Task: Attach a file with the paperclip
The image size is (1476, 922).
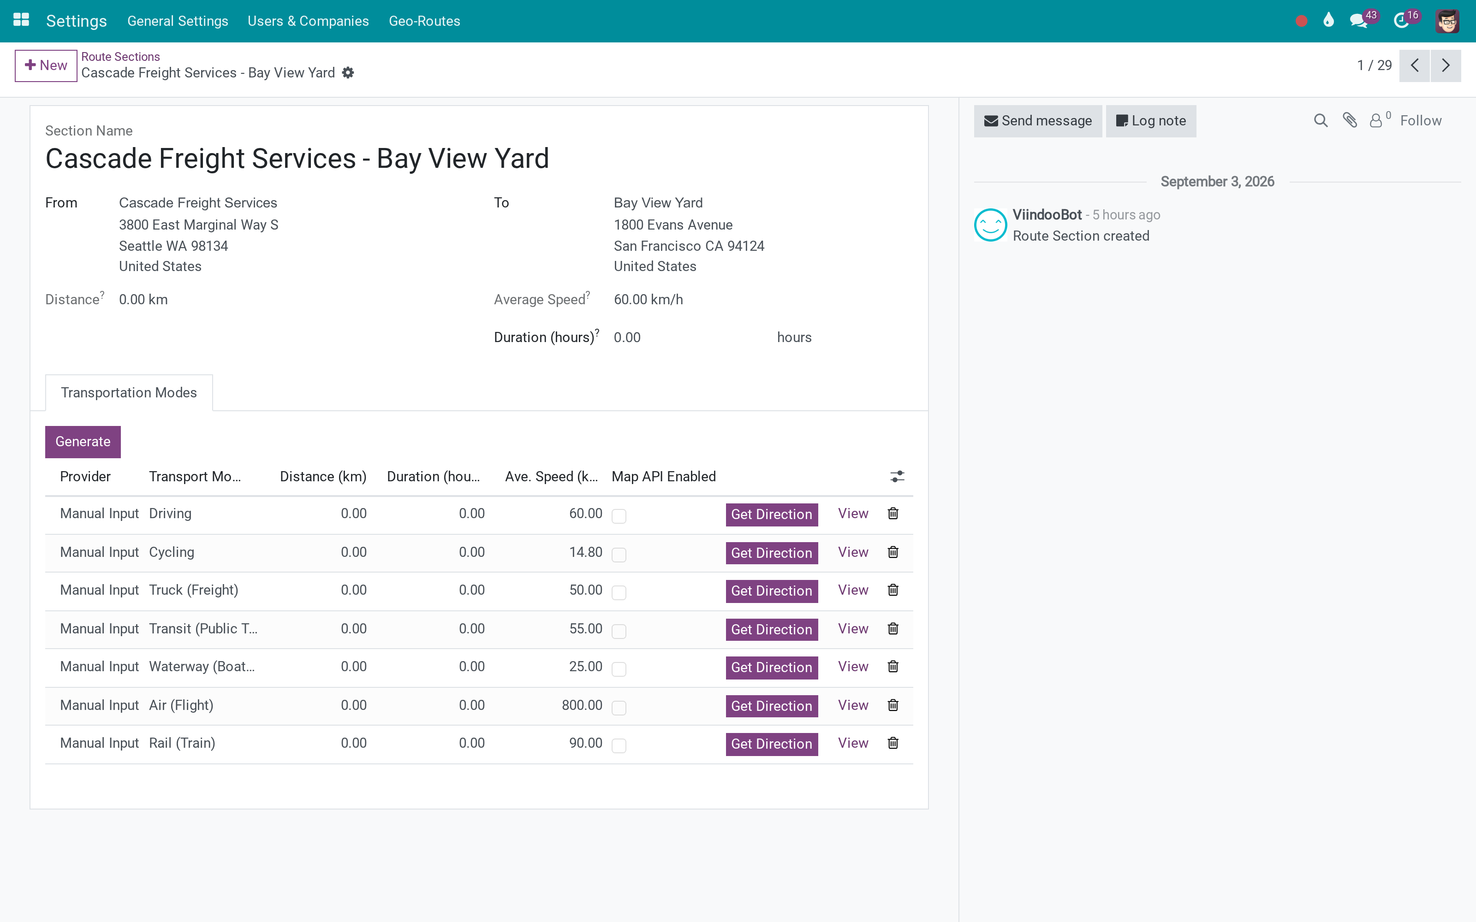Action: (x=1350, y=121)
